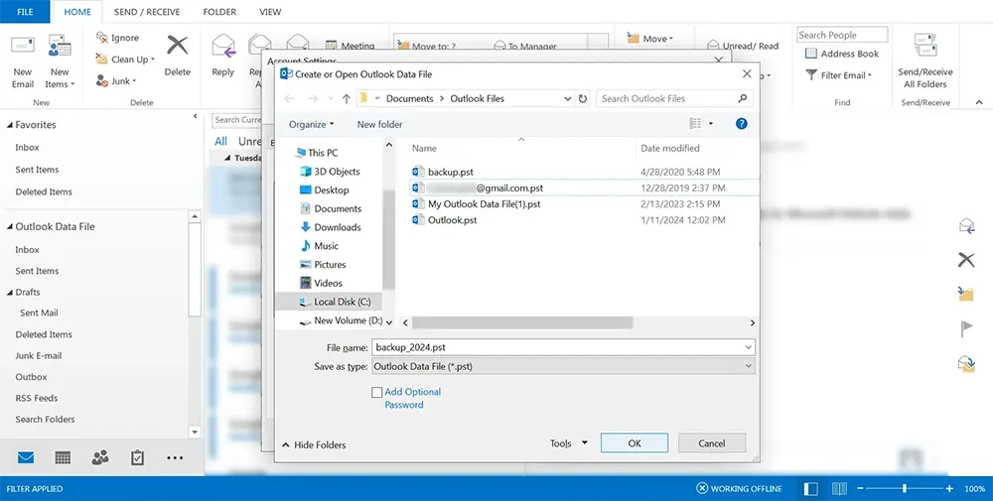Click the Search People field
This screenshot has height=501, width=993.
(x=842, y=36)
